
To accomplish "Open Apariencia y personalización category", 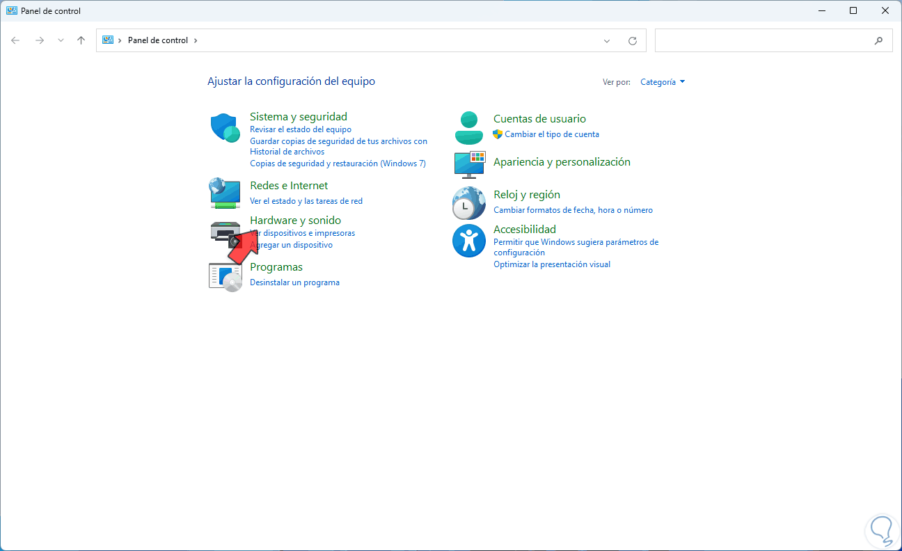I will click(562, 162).
